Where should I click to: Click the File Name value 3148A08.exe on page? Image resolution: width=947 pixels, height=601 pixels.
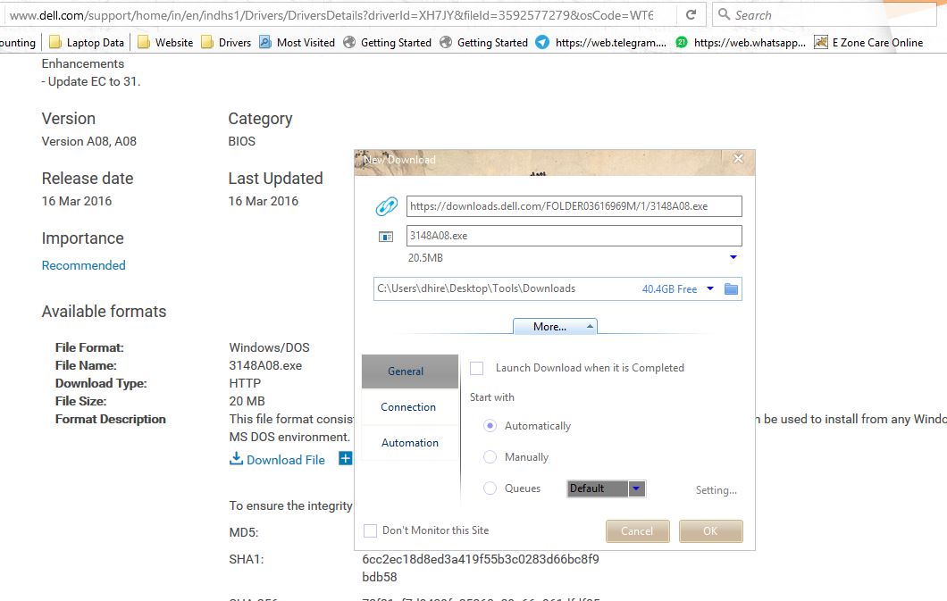click(x=265, y=365)
